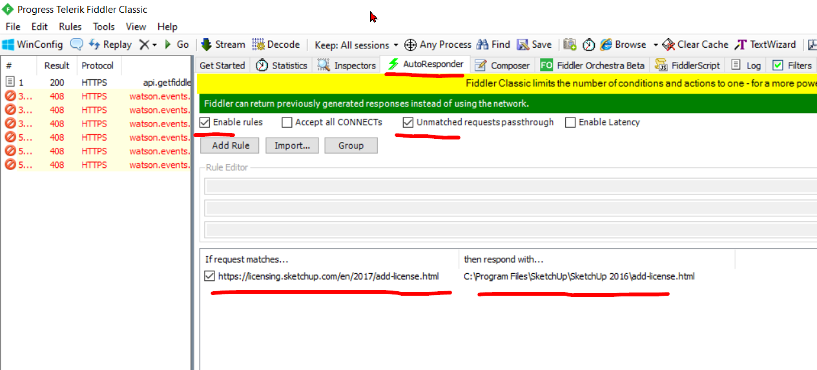Open the Rules menu

pyautogui.click(x=70, y=26)
